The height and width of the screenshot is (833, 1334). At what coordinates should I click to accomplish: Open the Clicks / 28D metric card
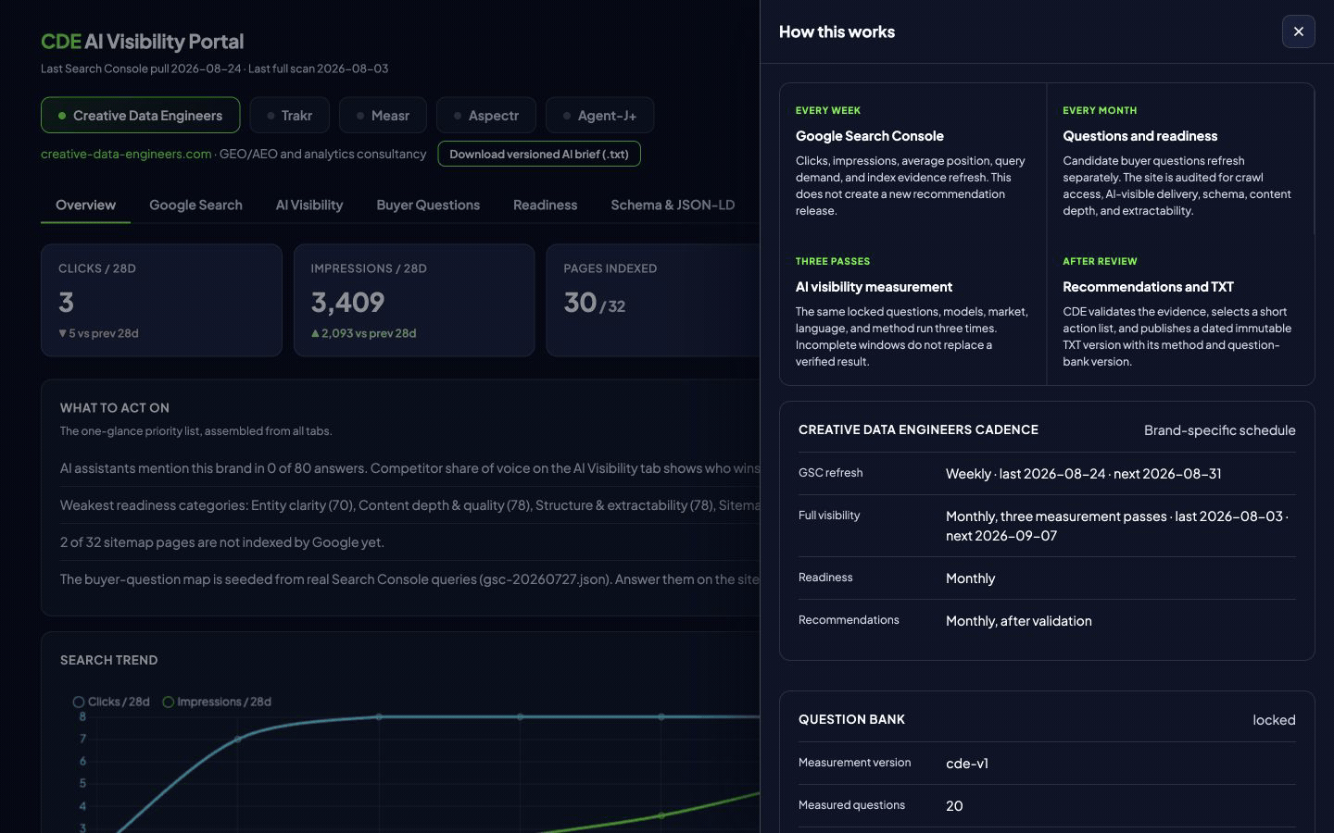click(161, 300)
